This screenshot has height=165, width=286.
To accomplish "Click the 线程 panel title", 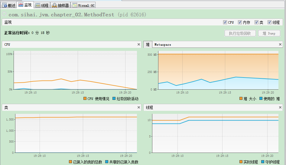I will (149, 107).
